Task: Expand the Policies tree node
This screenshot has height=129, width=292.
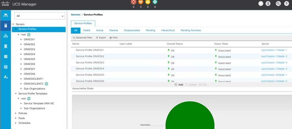Action: tap(16, 113)
